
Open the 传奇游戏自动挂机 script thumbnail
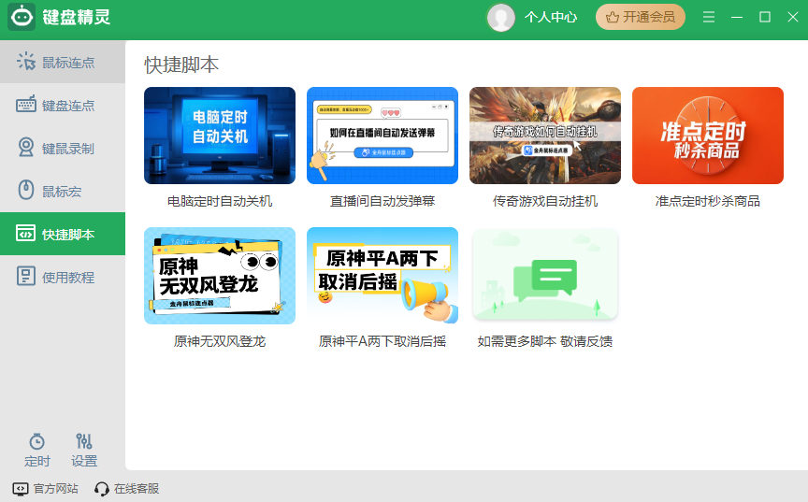point(545,136)
